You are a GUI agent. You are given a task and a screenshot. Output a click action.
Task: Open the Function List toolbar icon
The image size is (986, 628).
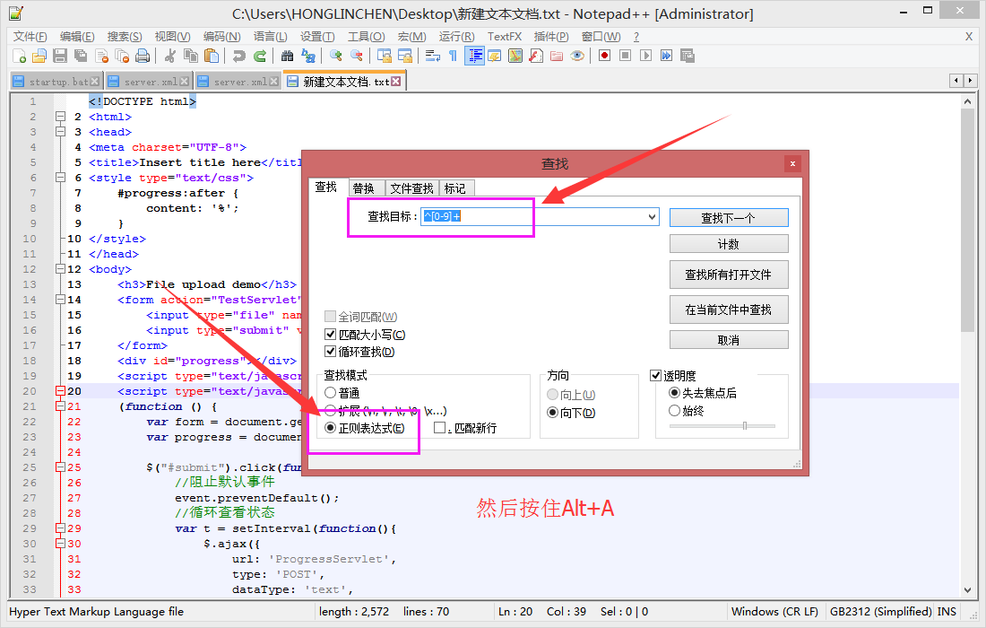click(x=536, y=56)
